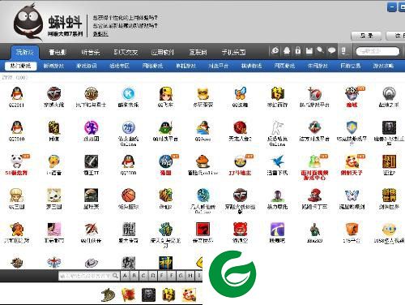
Task: Filter games by letter A
Action: [125, 276]
